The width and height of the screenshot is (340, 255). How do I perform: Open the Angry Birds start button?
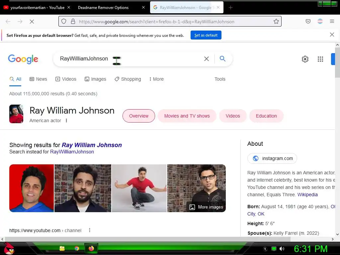pyautogui.click(x=9, y=248)
